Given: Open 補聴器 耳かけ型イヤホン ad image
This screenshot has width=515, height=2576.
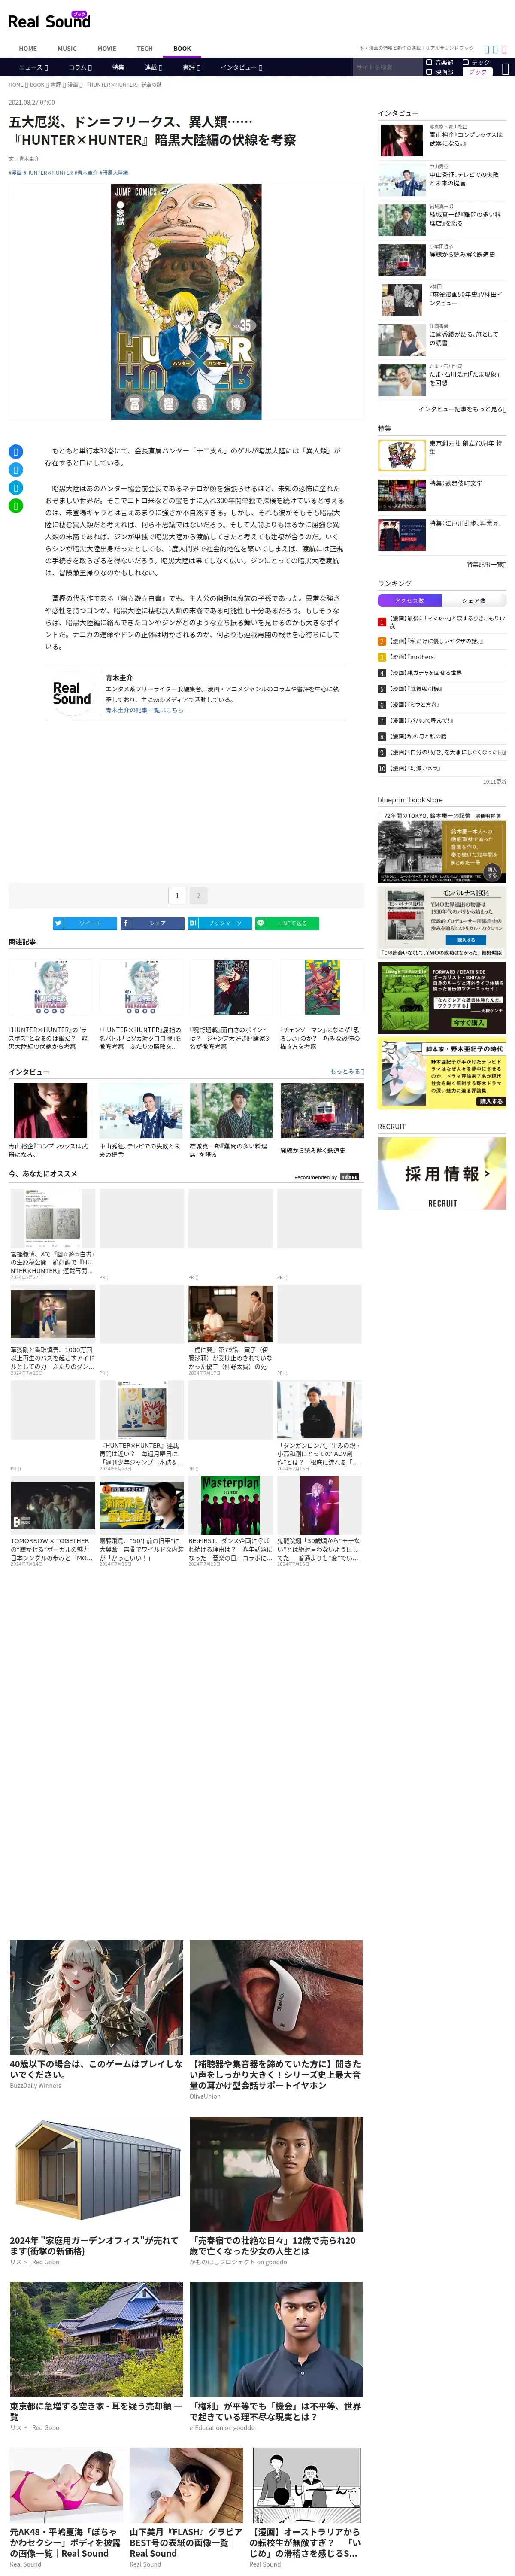Looking at the screenshot, I should coord(276,1998).
